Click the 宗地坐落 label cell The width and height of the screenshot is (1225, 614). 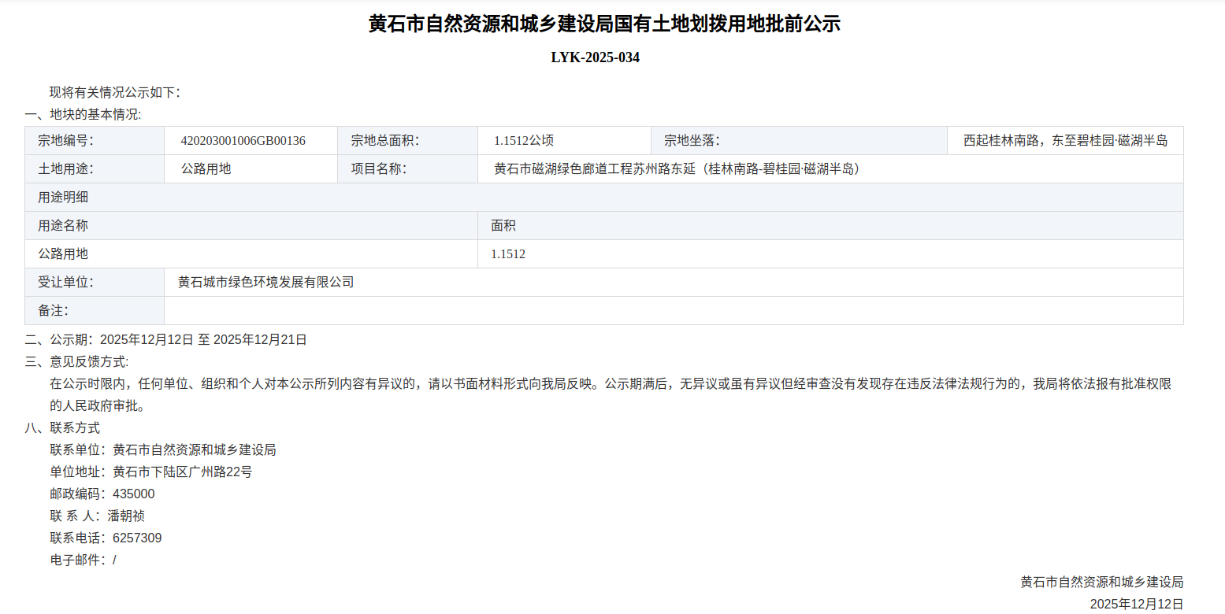click(x=692, y=141)
